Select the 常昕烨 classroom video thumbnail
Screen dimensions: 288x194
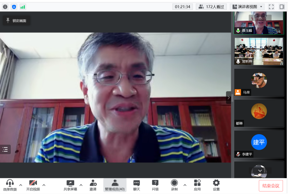(x=259, y=51)
